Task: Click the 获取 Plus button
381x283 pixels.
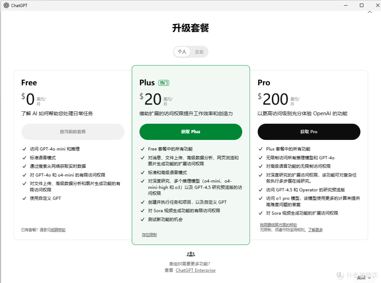Action: click(190, 131)
